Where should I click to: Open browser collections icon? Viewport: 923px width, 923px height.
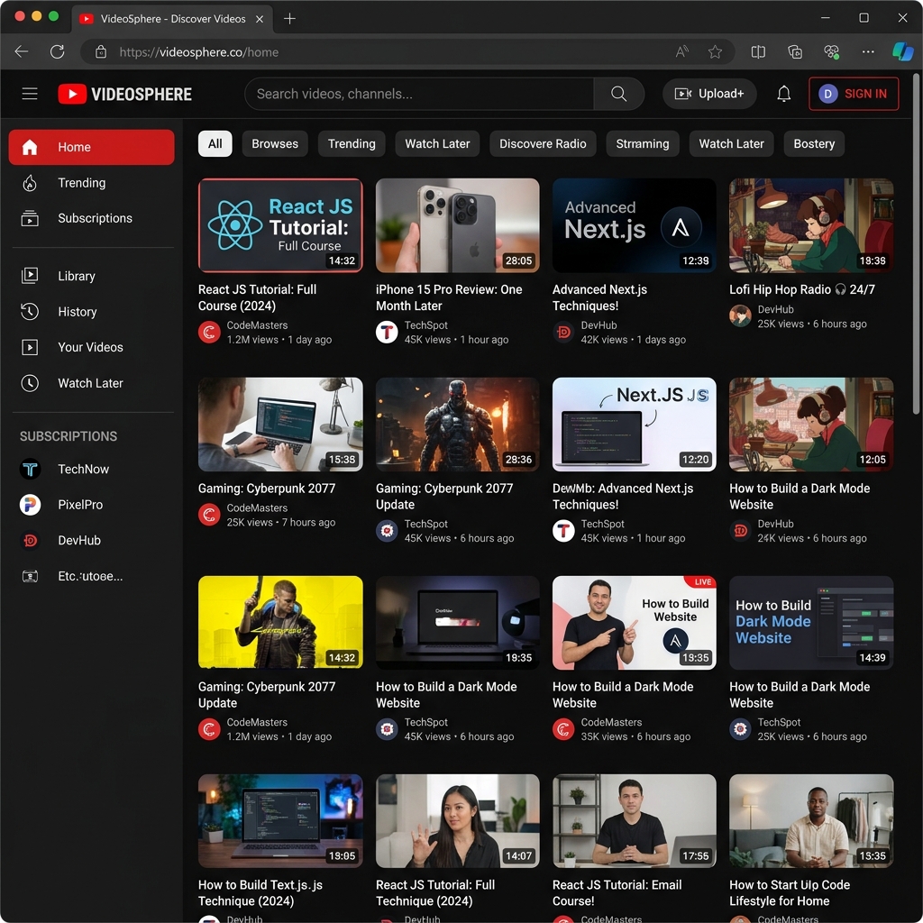pos(795,51)
